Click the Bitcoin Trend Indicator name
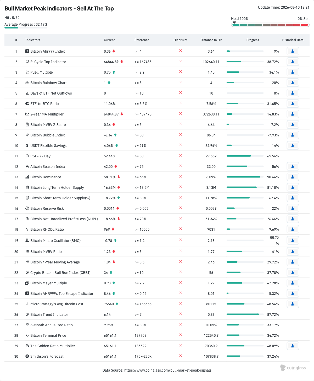 tap(49, 314)
